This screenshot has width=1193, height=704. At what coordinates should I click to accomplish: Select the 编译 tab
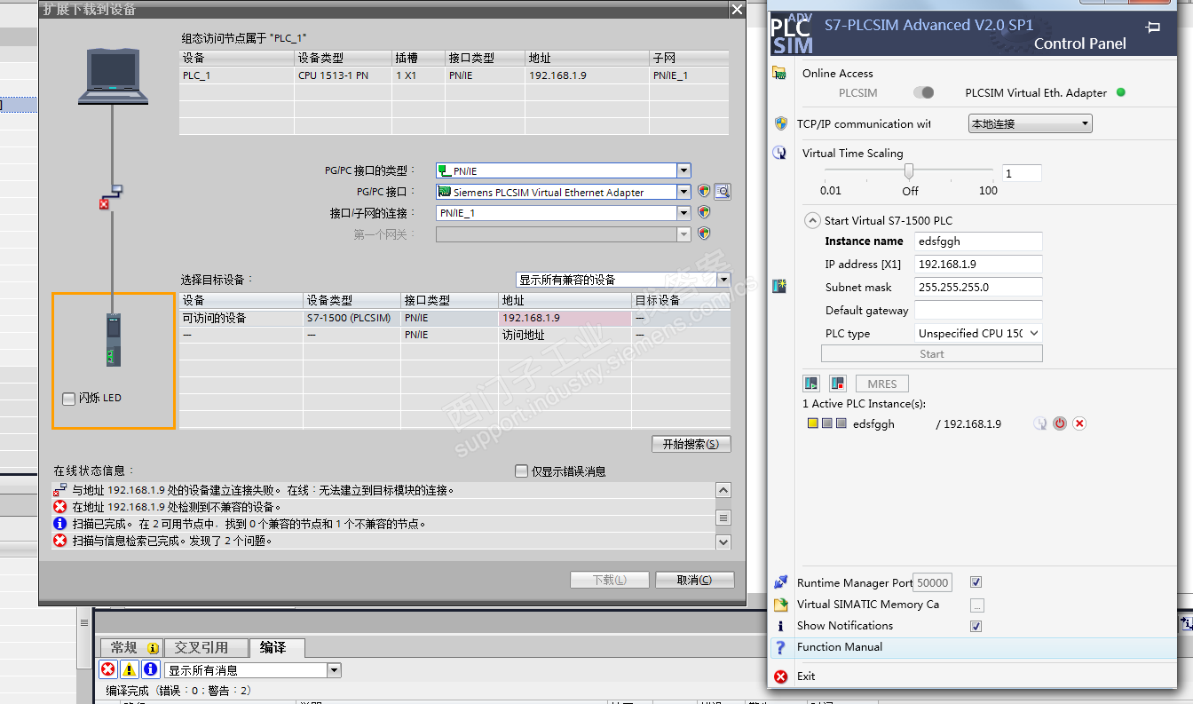coord(277,648)
